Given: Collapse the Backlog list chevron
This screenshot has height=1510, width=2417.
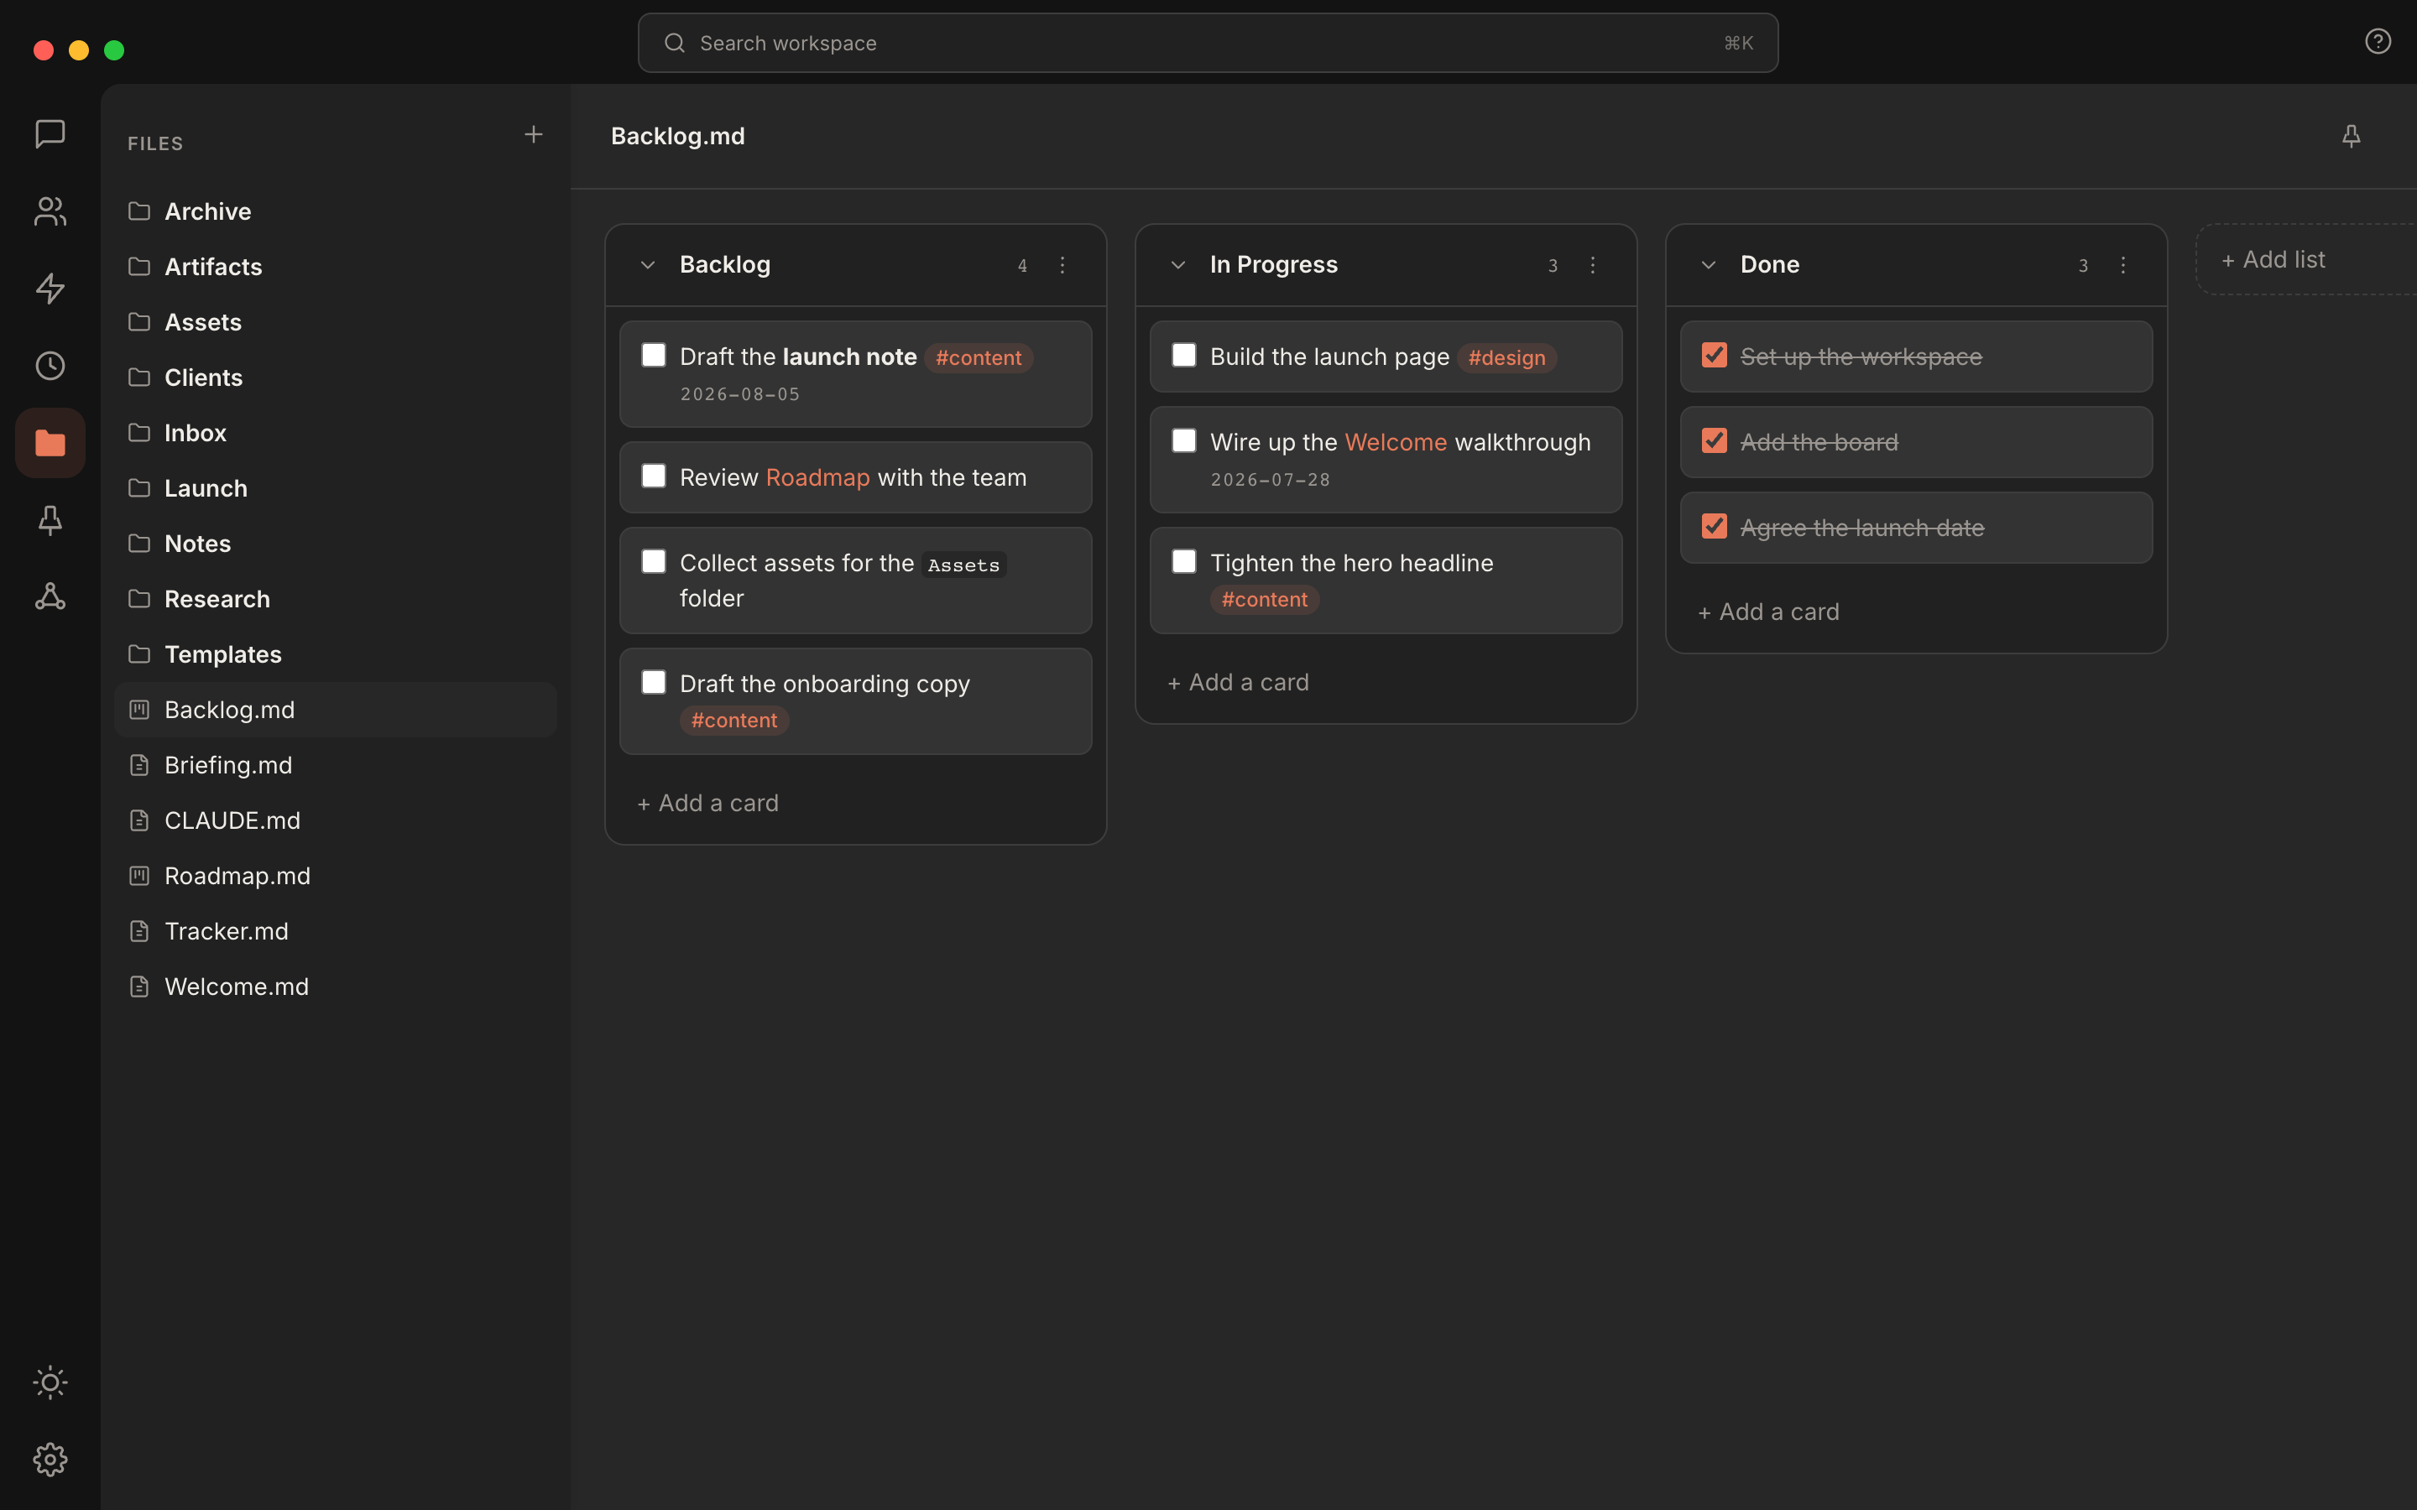Looking at the screenshot, I should [647, 264].
